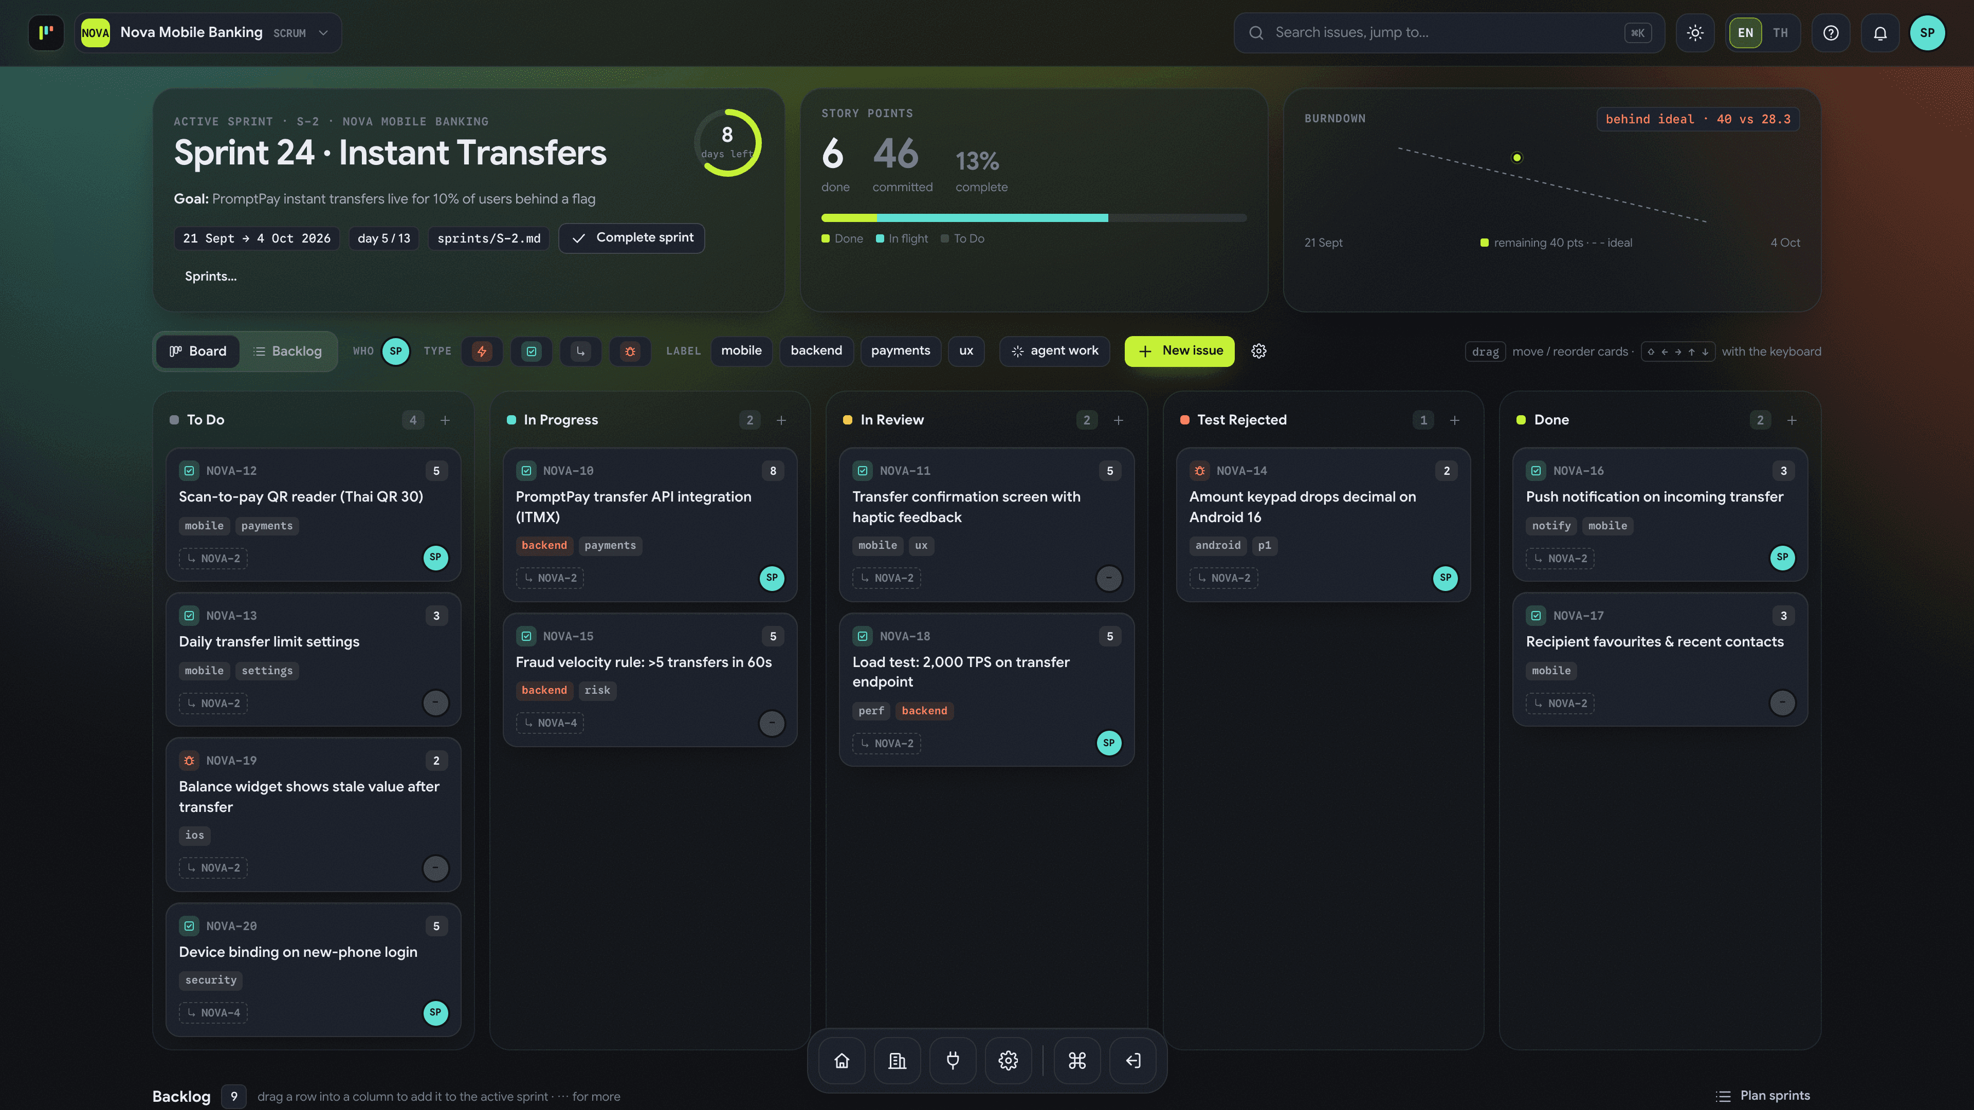
Task: Open the organization building icon in the dock
Action: [898, 1060]
